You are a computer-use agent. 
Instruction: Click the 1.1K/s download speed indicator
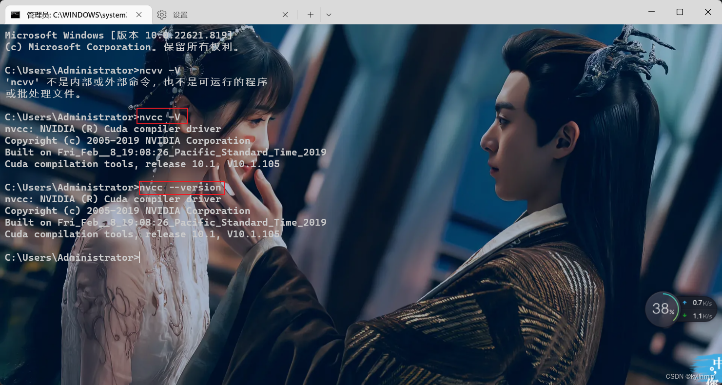click(698, 316)
